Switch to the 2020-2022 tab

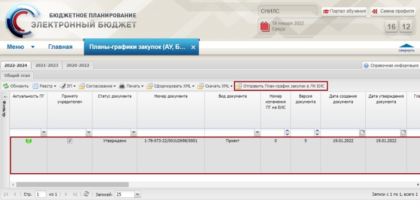[78, 65]
